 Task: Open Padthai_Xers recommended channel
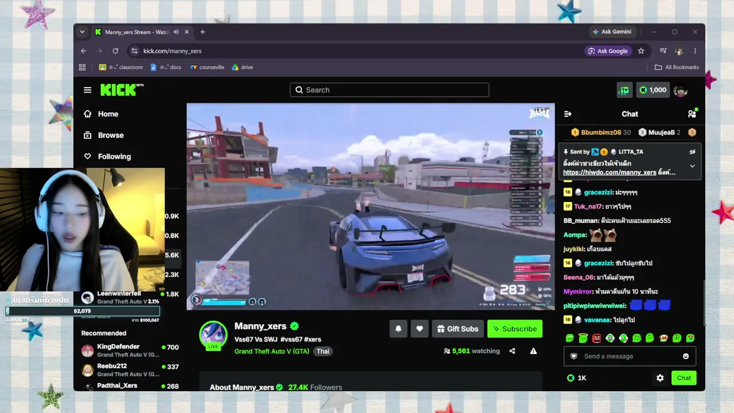coord(130,387)
